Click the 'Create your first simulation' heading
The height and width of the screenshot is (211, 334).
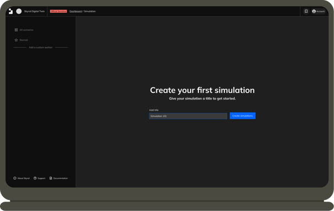tap(202, 90)
